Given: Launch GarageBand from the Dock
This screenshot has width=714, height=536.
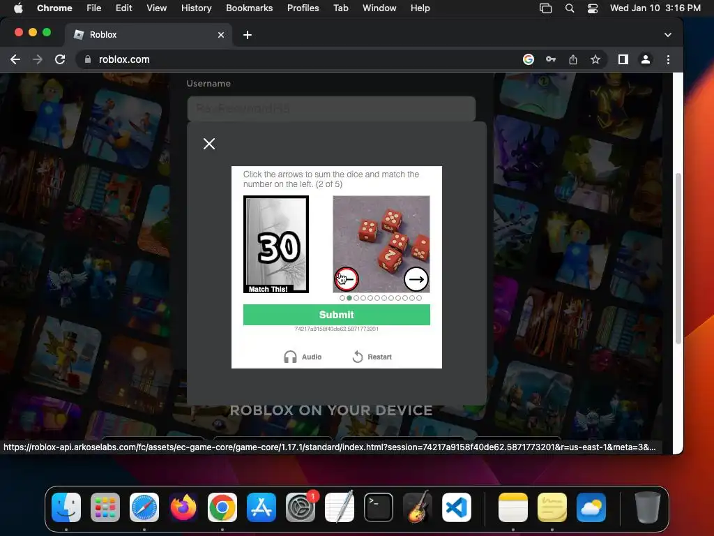Looking at the screenshot, I should (x=418, y=507).
